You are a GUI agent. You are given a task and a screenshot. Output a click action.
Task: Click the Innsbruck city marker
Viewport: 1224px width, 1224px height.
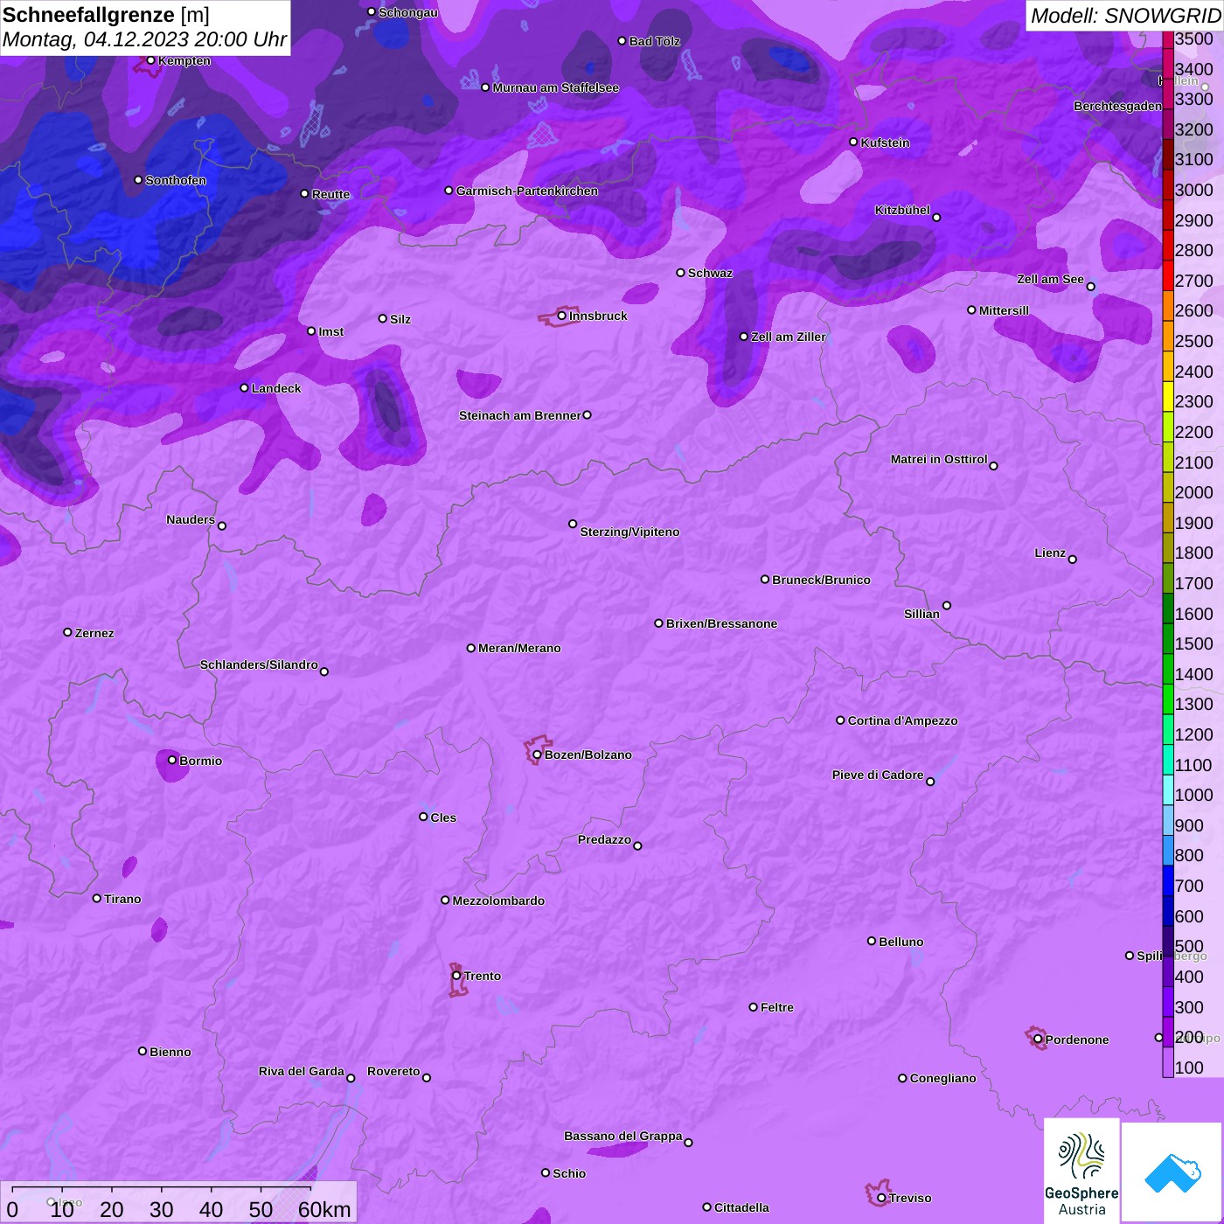tap(562, 316)
